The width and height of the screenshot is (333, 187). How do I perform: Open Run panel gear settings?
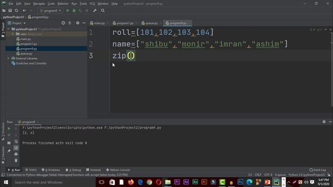coord(324,122)
